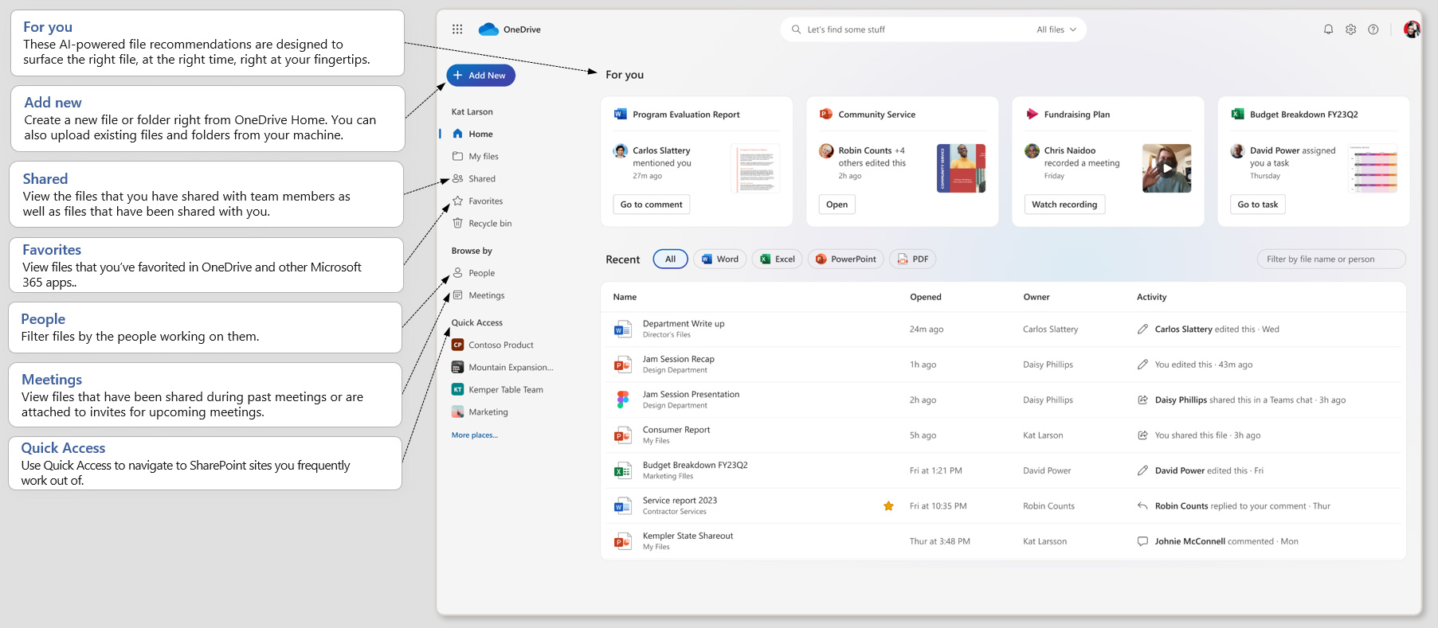Click the More places link
The image size is (1438, 628).
point(474,435)
